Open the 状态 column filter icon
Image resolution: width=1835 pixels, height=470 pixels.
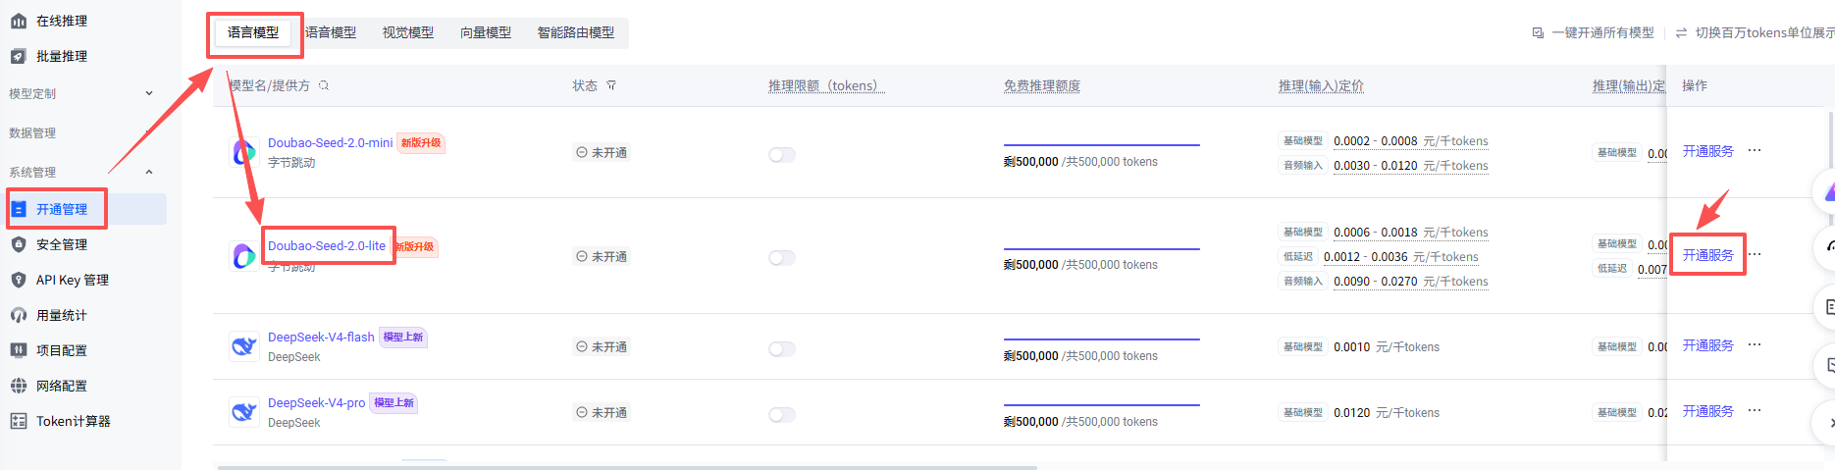click(611, 85)
